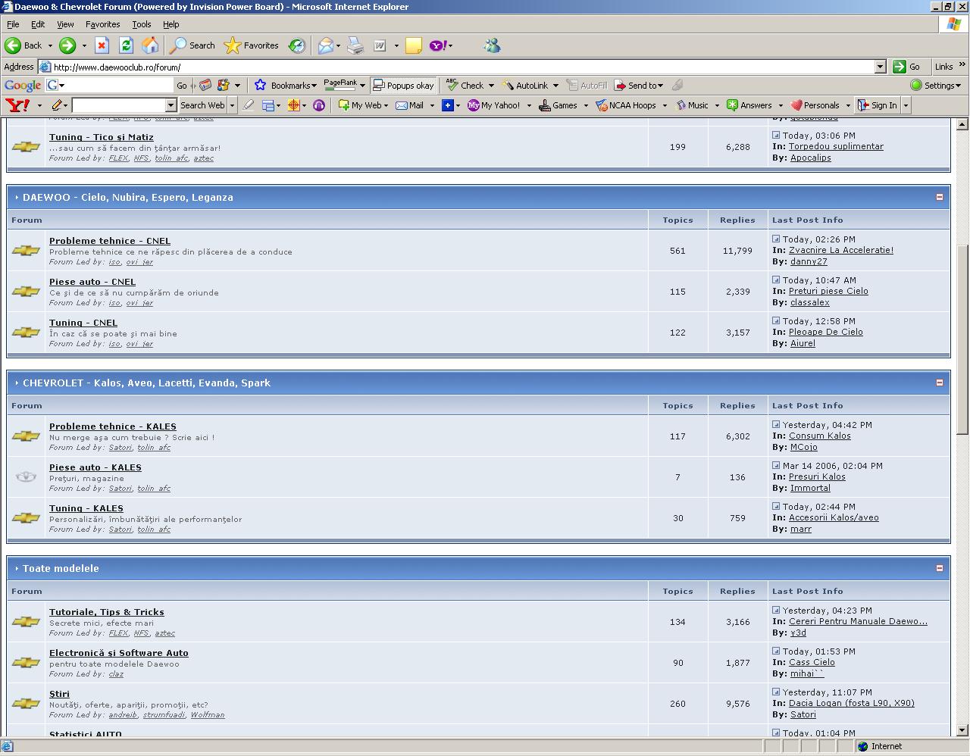
Task: Click the Home page icon
Action: click(150, 45)
